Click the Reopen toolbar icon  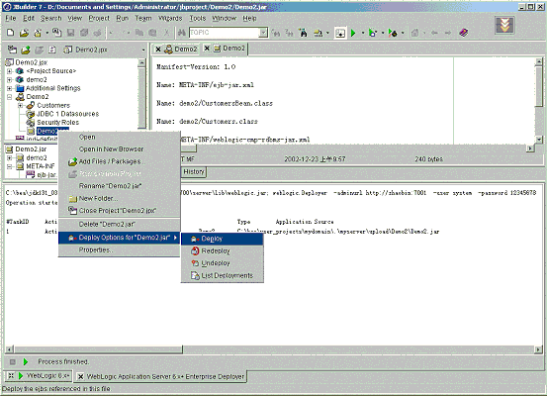tap(38, 33)
